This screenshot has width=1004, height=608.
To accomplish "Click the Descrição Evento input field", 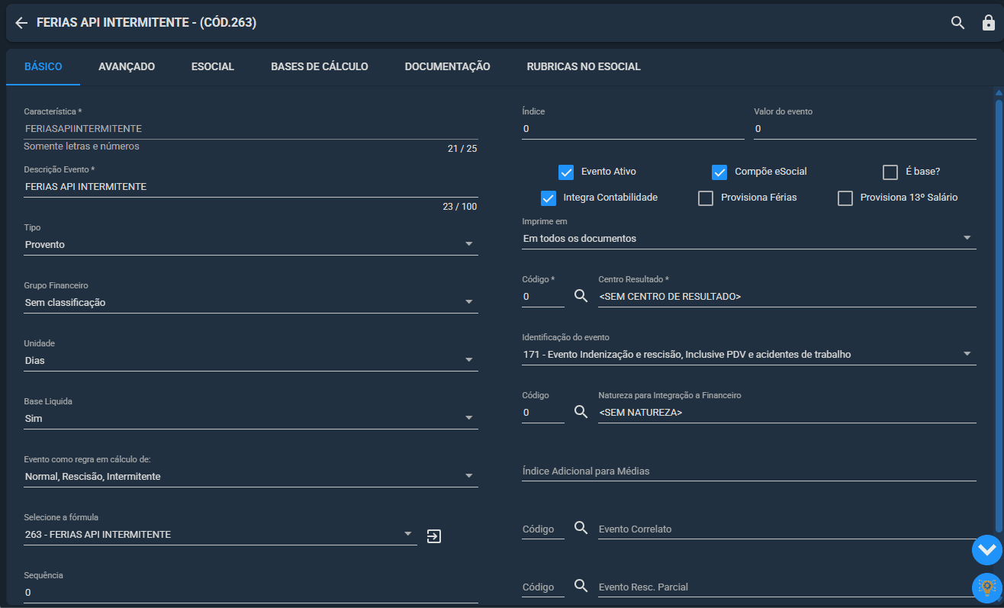I will tap(251, 187).
